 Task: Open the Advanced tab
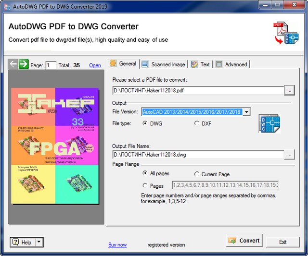point(231,64)
